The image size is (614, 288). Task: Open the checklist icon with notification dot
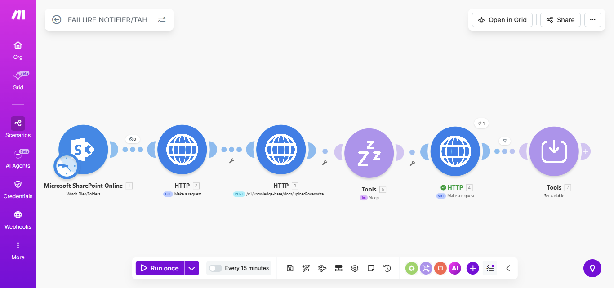(x=490, y=268)
